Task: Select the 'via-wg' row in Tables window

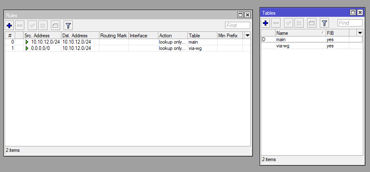Action: click(x=312, y=46)
